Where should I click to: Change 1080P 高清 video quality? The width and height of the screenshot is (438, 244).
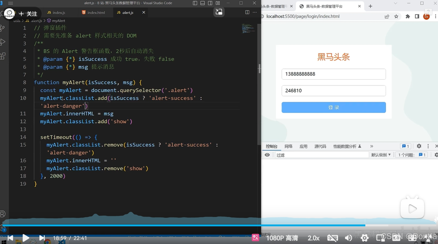click(x=282, y=238)
